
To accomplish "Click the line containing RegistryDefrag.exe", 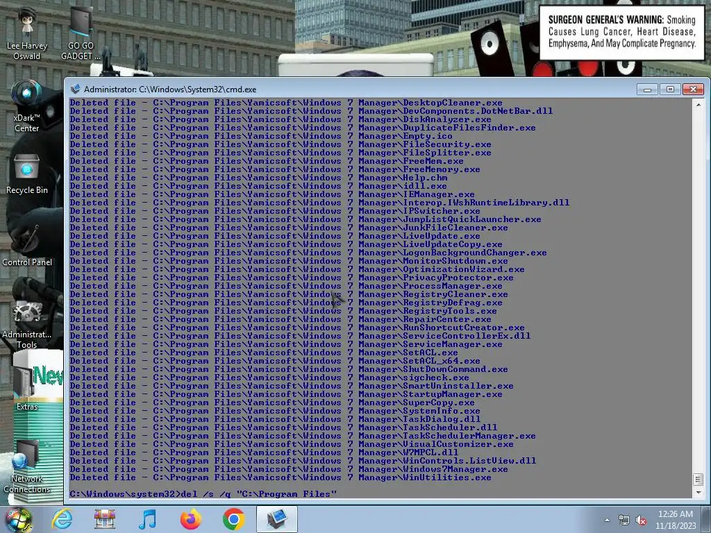I will click(286, 303).
